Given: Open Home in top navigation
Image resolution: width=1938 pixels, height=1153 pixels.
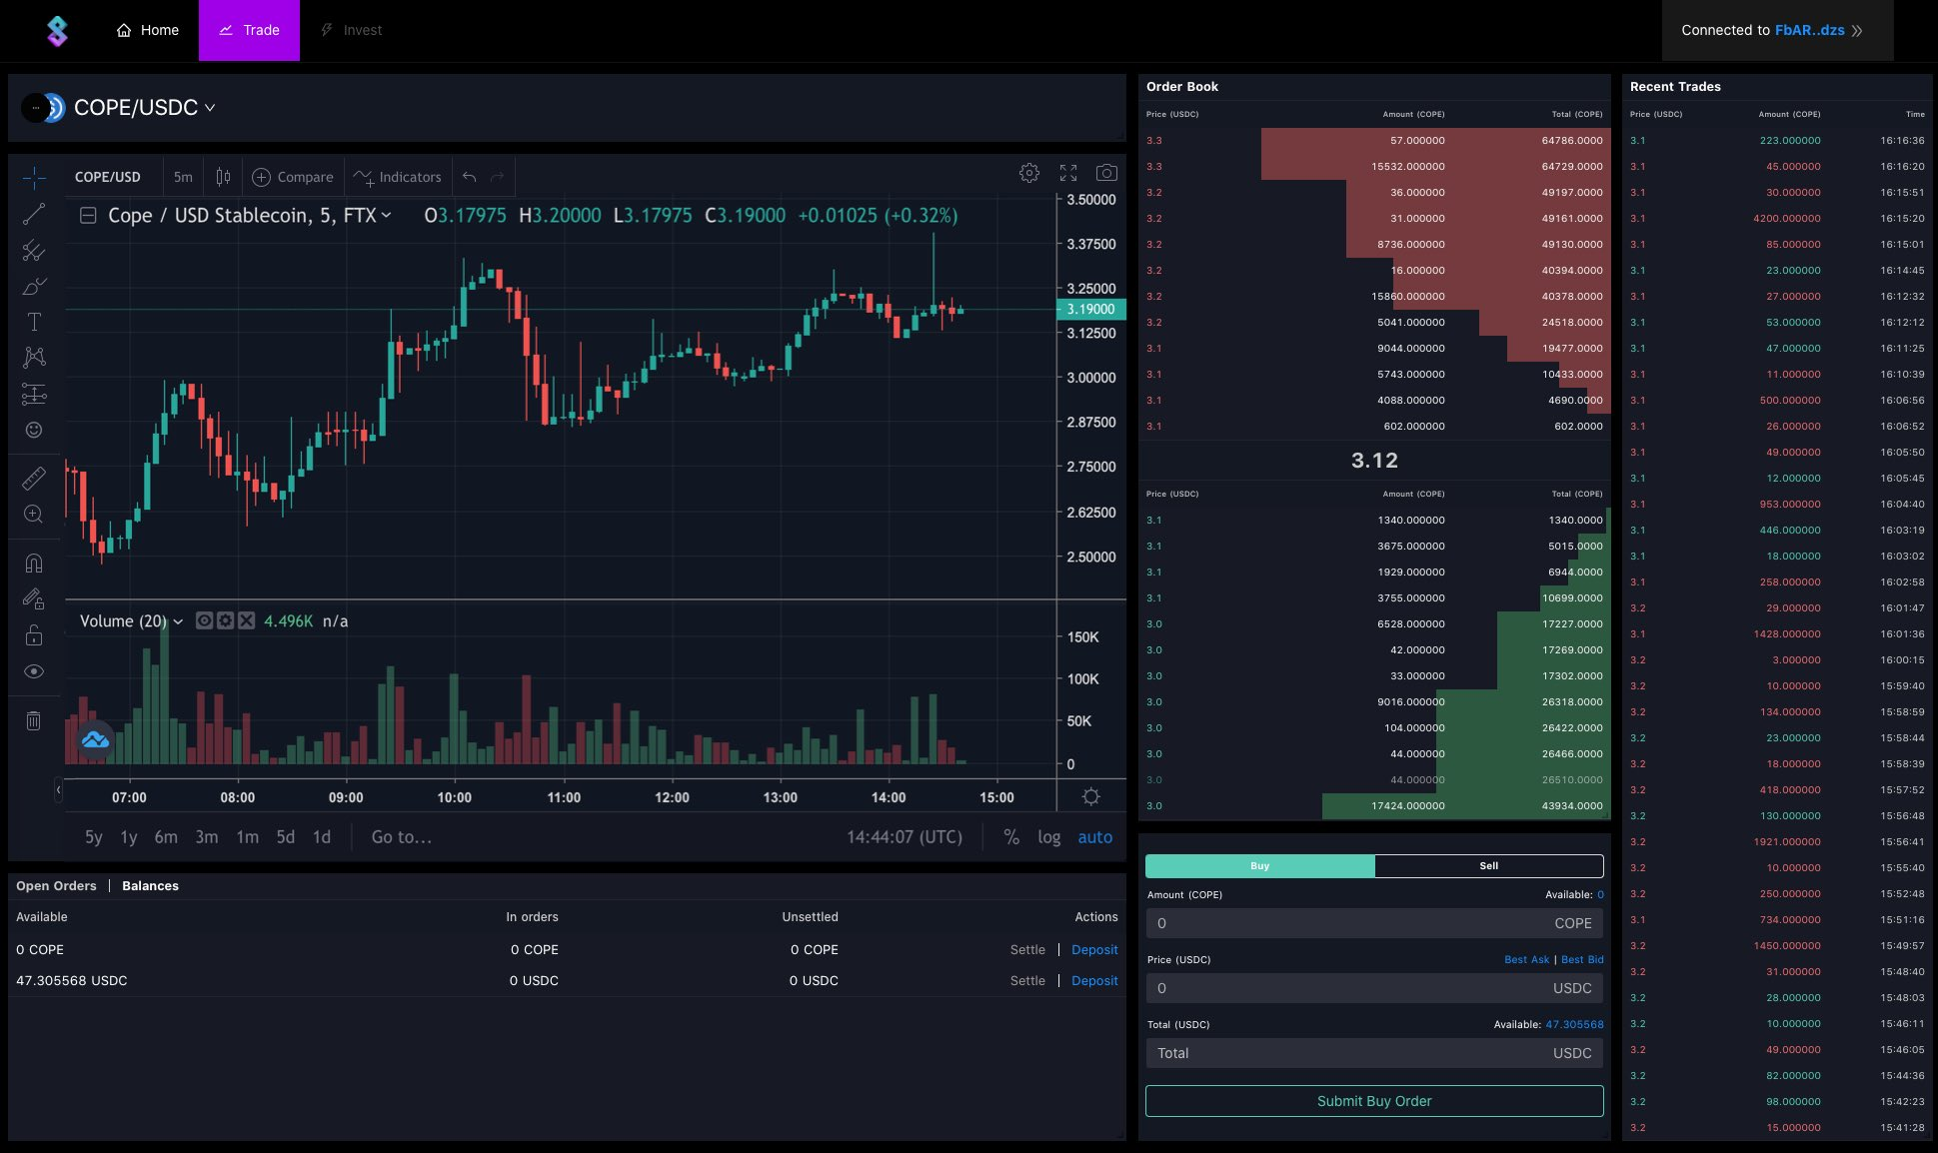Looking at the screenshot, I should point(148,30).
